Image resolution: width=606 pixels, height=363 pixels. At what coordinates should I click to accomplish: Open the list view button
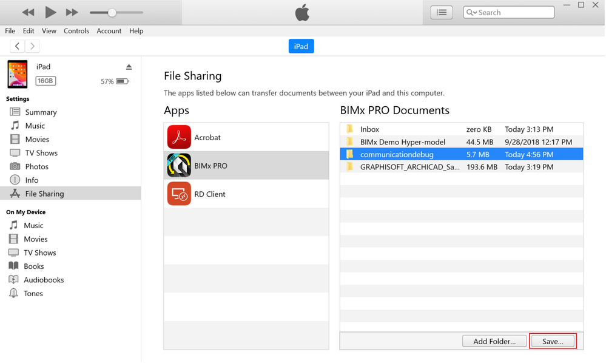click(441, 12)
